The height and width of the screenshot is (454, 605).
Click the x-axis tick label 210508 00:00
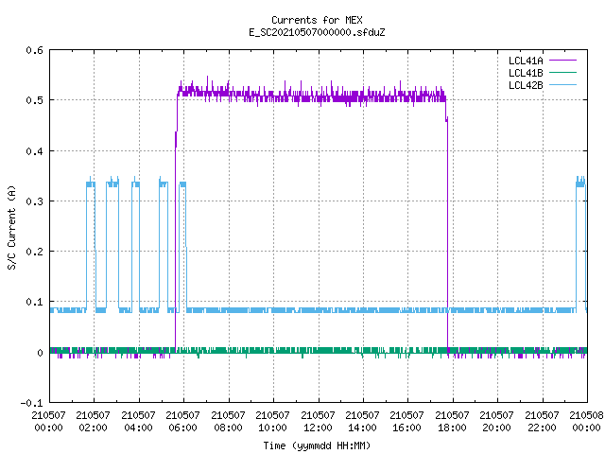(586, 422)
